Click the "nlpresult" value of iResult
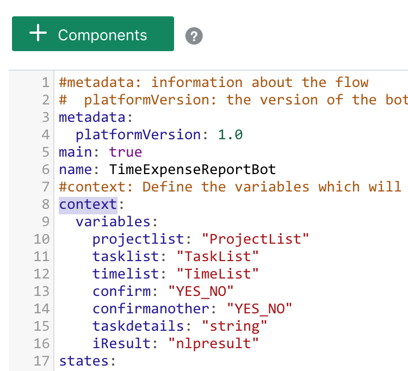The height and width of the screenshot is (371, 408). [213, 344]
